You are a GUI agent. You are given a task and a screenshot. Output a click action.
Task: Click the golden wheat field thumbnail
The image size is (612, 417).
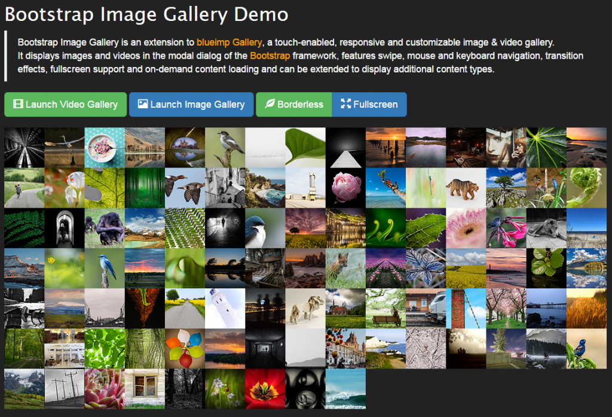point(586,308)
